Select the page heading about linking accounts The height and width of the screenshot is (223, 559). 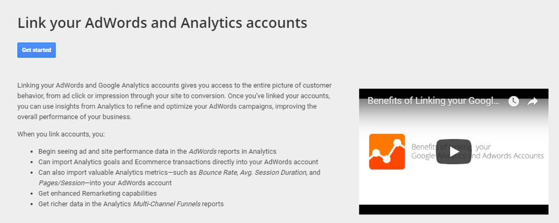pyautogui.click(x=162, y=23)
